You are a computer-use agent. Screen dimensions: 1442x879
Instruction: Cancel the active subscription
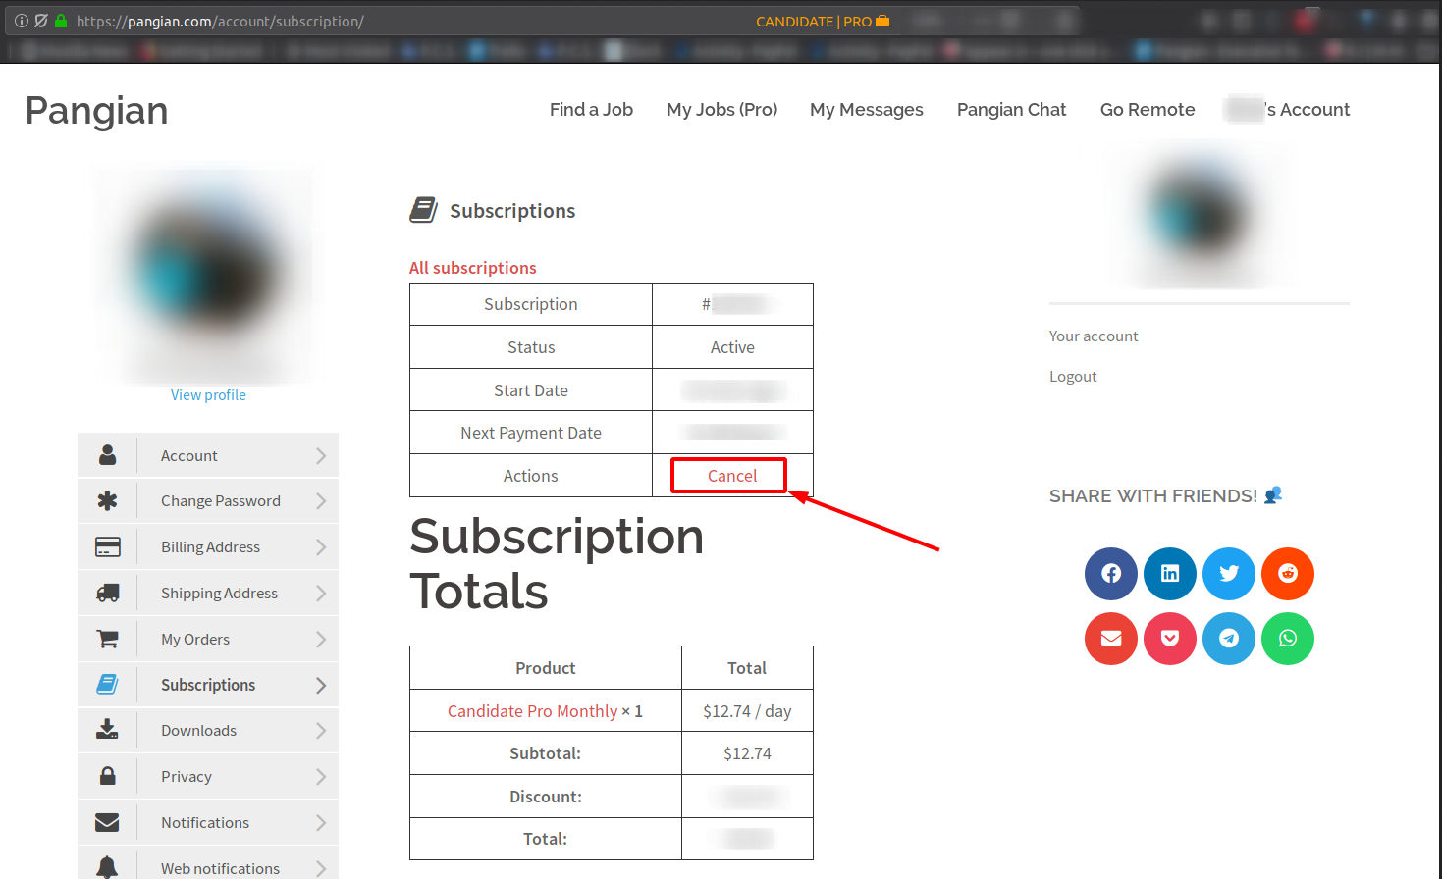(x=732, y=476)
